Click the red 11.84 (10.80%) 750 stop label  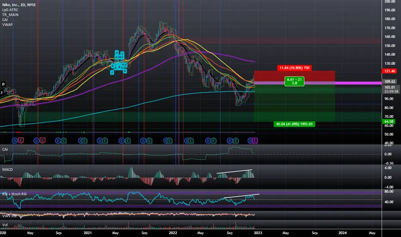294,68
